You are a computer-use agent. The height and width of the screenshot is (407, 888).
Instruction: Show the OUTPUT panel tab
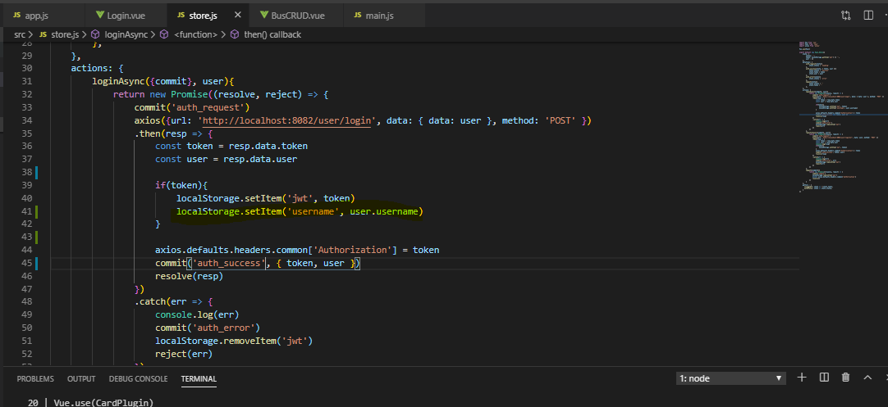(81, 378)
